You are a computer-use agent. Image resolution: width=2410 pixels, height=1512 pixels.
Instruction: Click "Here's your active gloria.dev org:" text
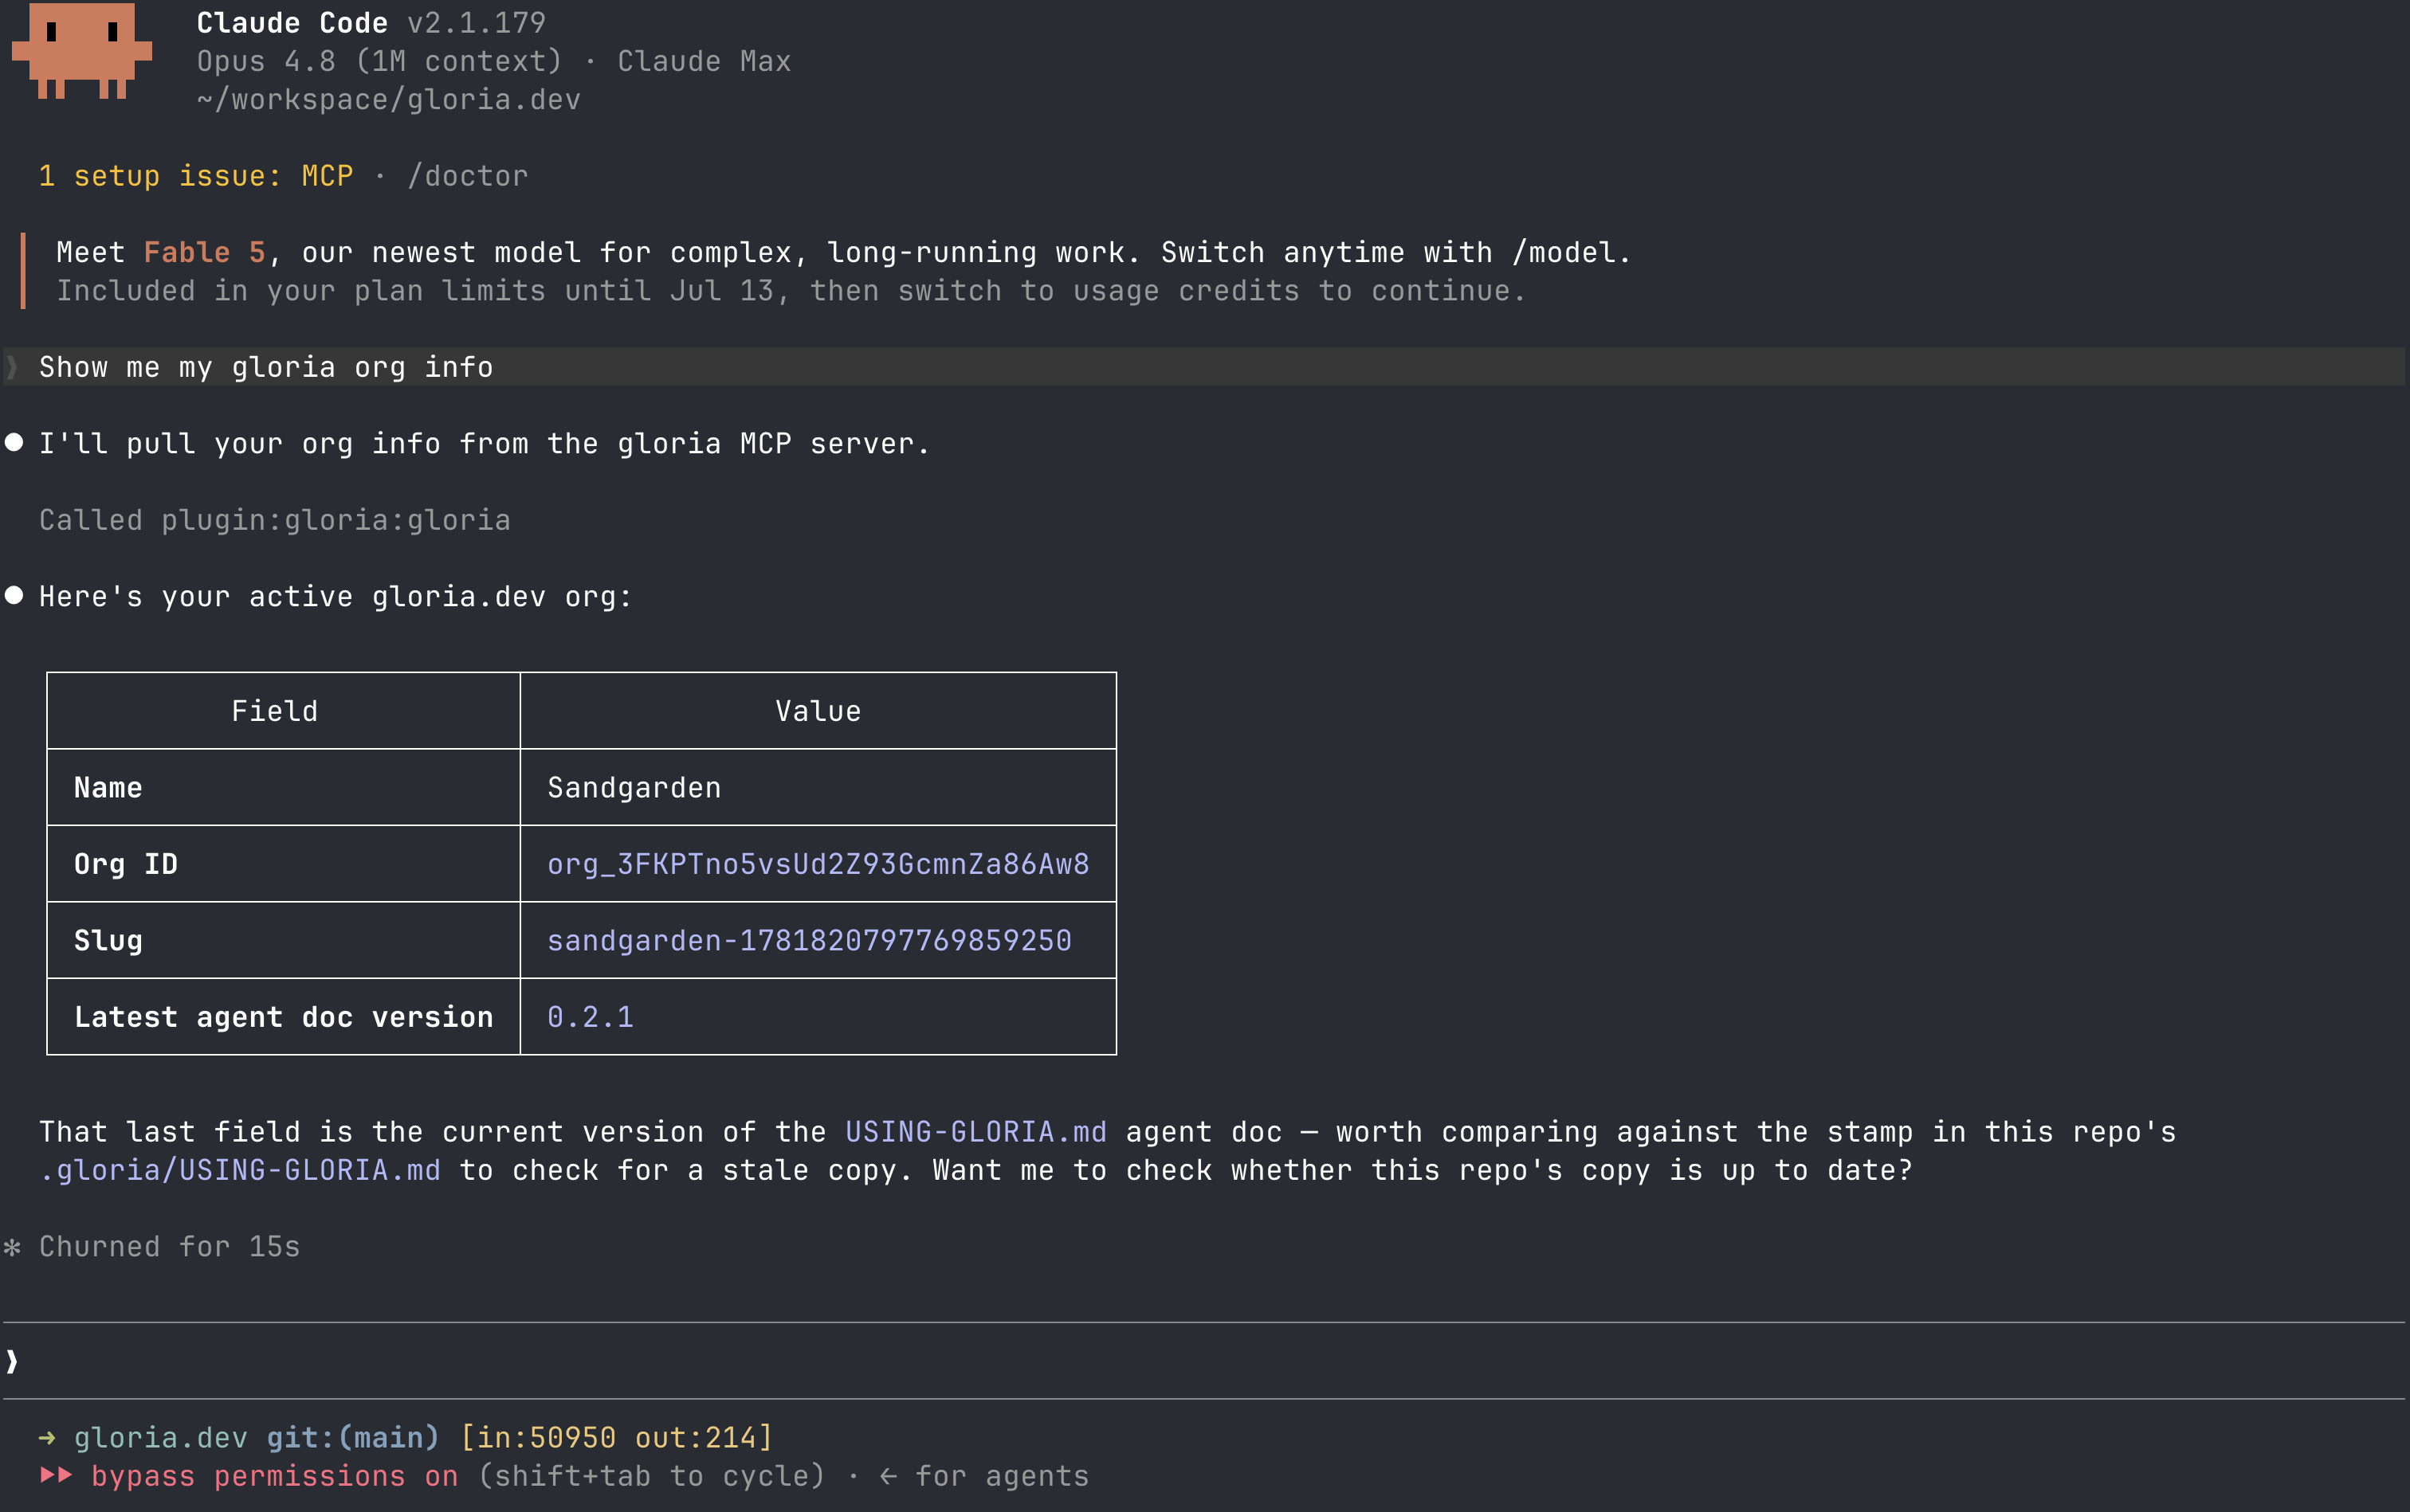336,597
